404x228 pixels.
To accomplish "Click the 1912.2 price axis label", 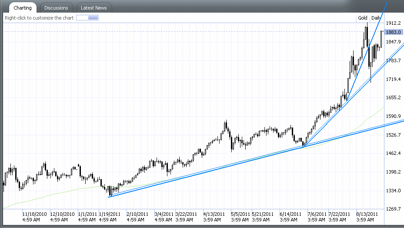I will 393,23.
